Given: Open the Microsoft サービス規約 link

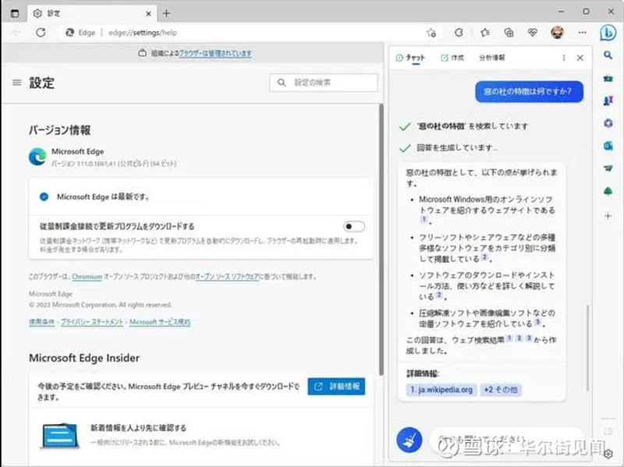Looking at the screenshot, I should pyautogui.click(x=160, y=322).
